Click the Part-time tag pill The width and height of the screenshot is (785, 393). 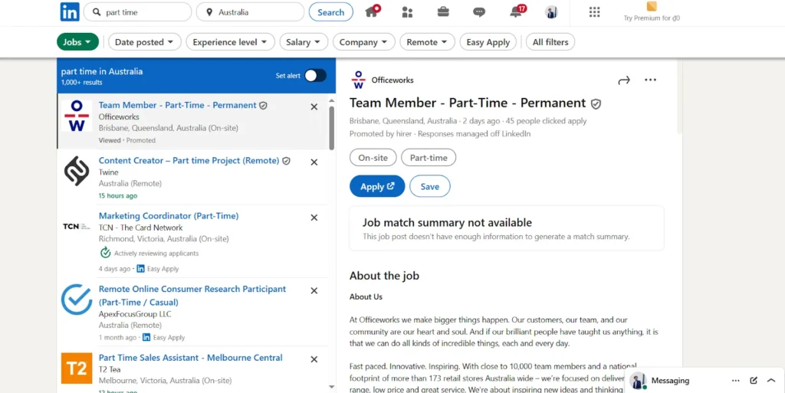tap(429, 158)
